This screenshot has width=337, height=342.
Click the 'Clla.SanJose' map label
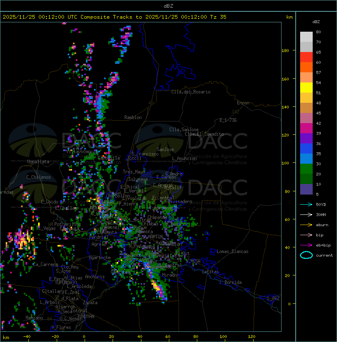[184, 130]
